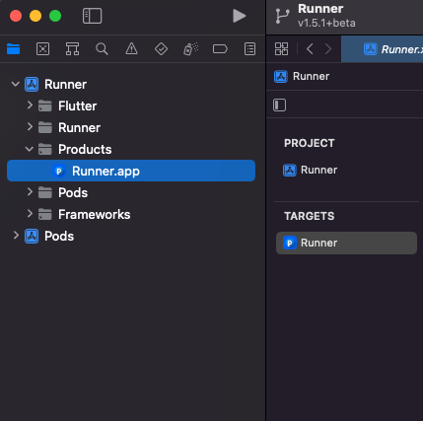The height and width of the screenshot is (421, 423).
Task: Hide the project and targets list
Action: pyautogui.click(x=279, y=105)
